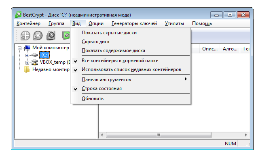The width and height of the screenshot is (258, 155).
Task: Click the drive C: disk icon
Action: pos(34,55)
